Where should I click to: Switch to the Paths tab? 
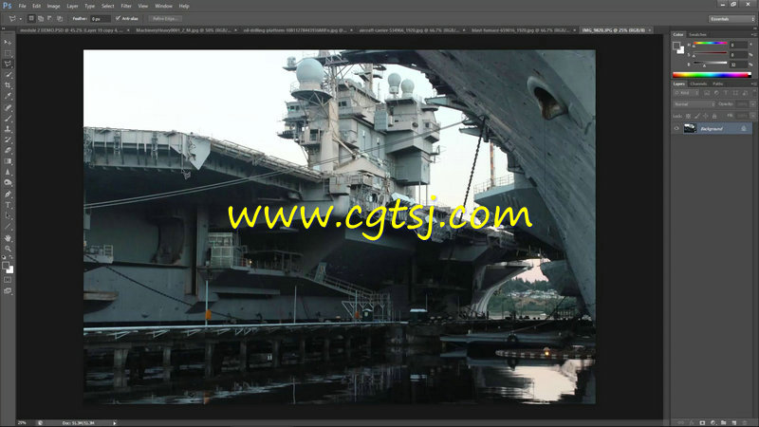[718, 84]
